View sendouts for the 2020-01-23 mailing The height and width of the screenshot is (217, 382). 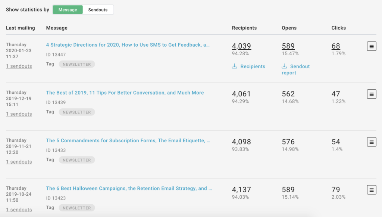point(19,66)
